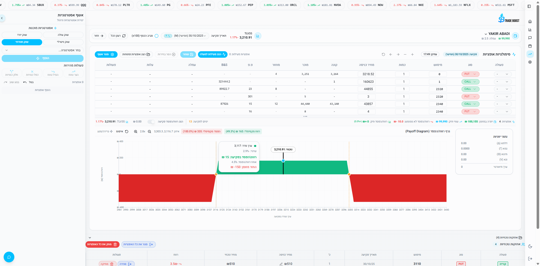The image size is (540, 266).
Task: Toggle dark mode moon icon
Action: click(x=530, y=246)
